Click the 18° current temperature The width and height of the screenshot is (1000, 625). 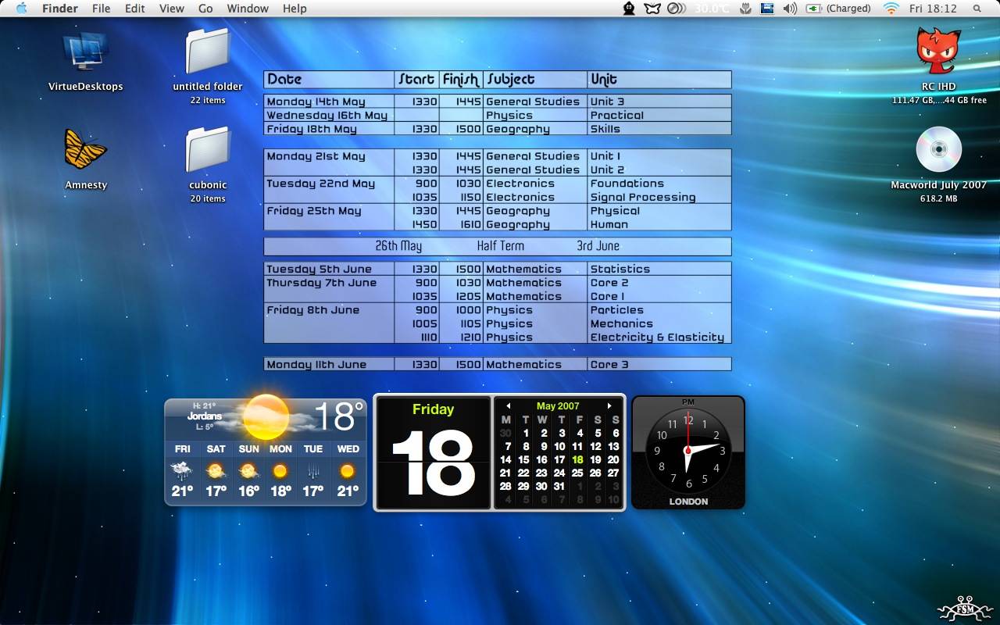(x=338, y=417)
